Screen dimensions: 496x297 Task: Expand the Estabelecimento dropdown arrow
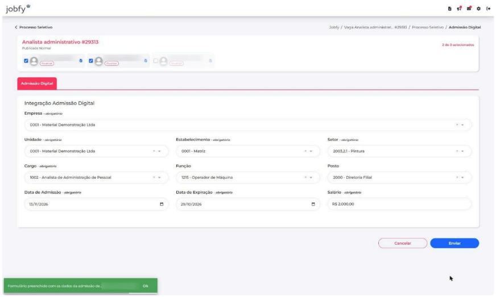coord(311,151)
